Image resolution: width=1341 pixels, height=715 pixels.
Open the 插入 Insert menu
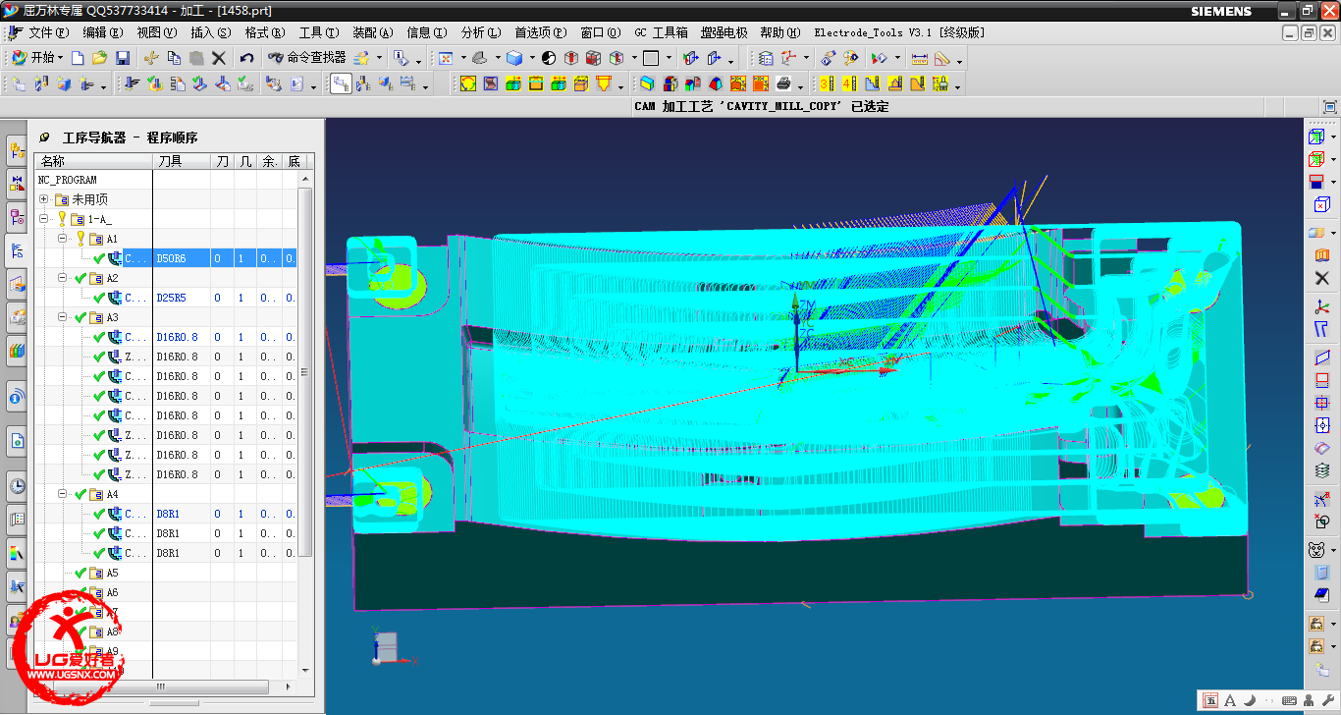coord(209,32)
